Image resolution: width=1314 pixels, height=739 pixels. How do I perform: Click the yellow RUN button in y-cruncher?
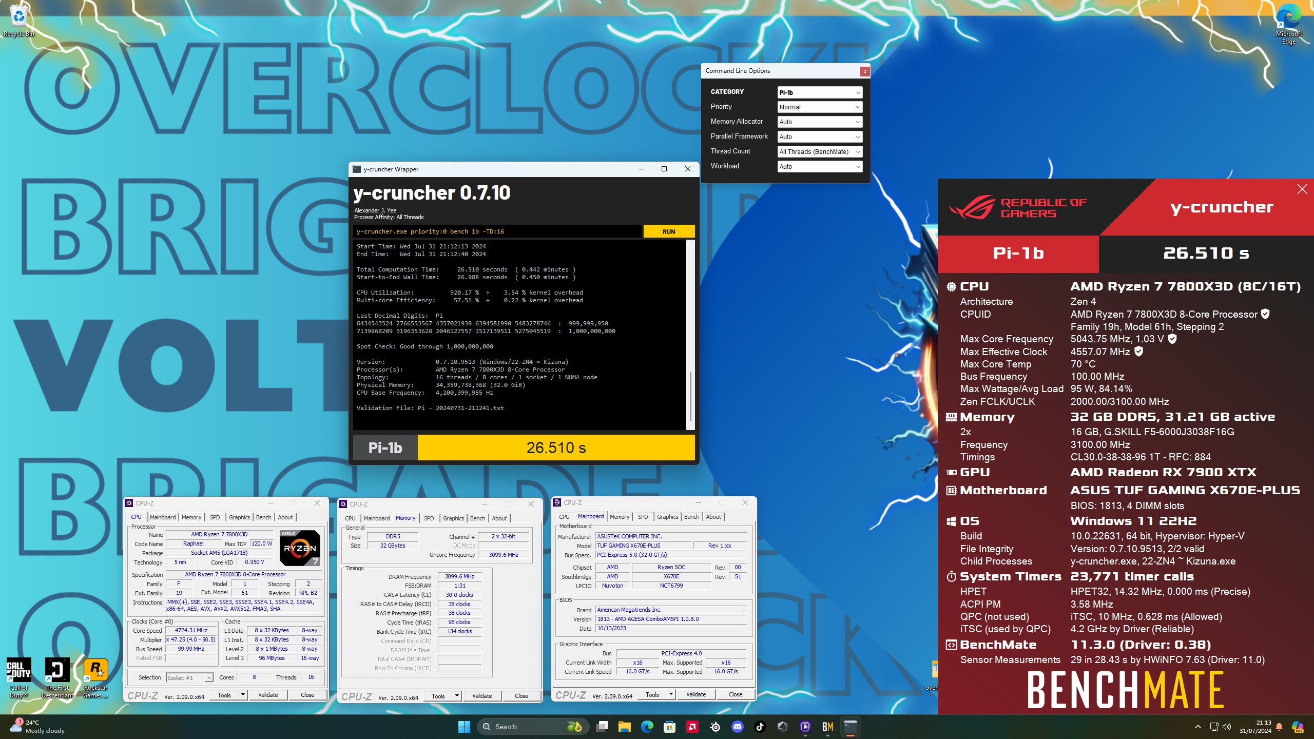tap(669, 231)
